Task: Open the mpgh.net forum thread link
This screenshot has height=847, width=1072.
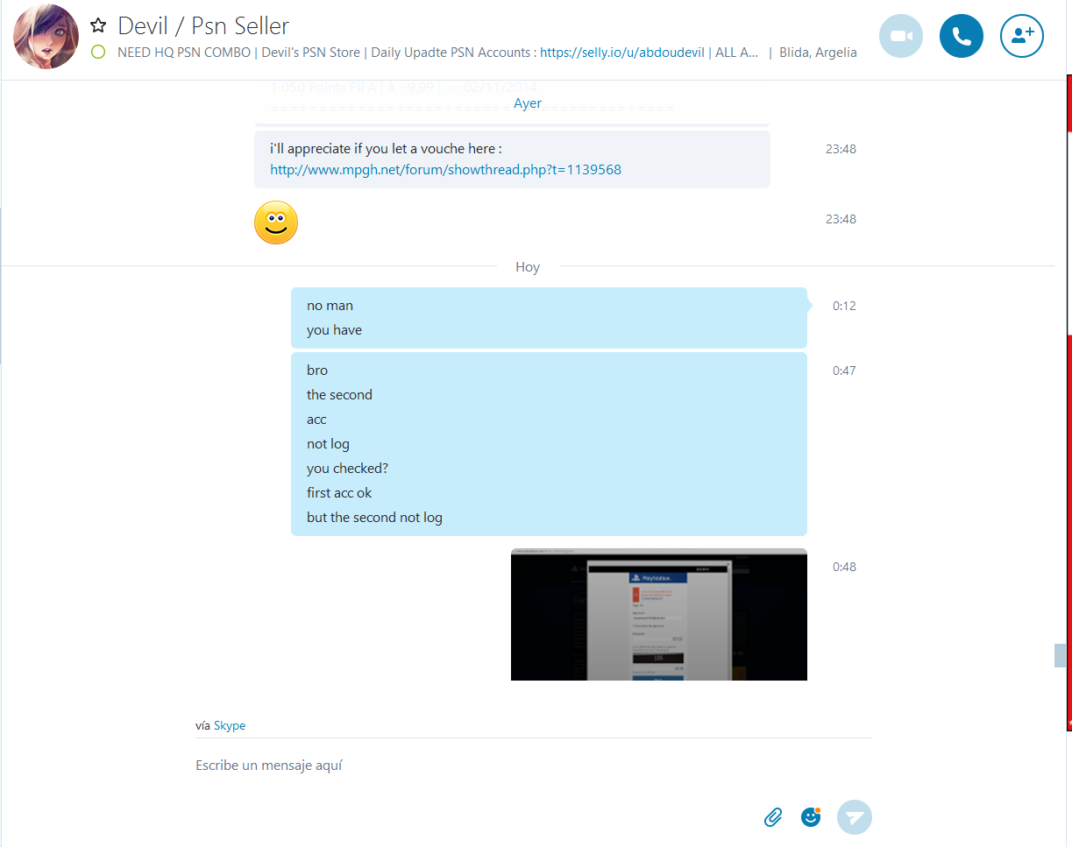Action: [445, 170]
